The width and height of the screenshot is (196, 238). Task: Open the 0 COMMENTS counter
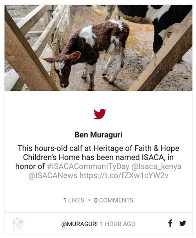pyautogui.click(x=114, y=200)
